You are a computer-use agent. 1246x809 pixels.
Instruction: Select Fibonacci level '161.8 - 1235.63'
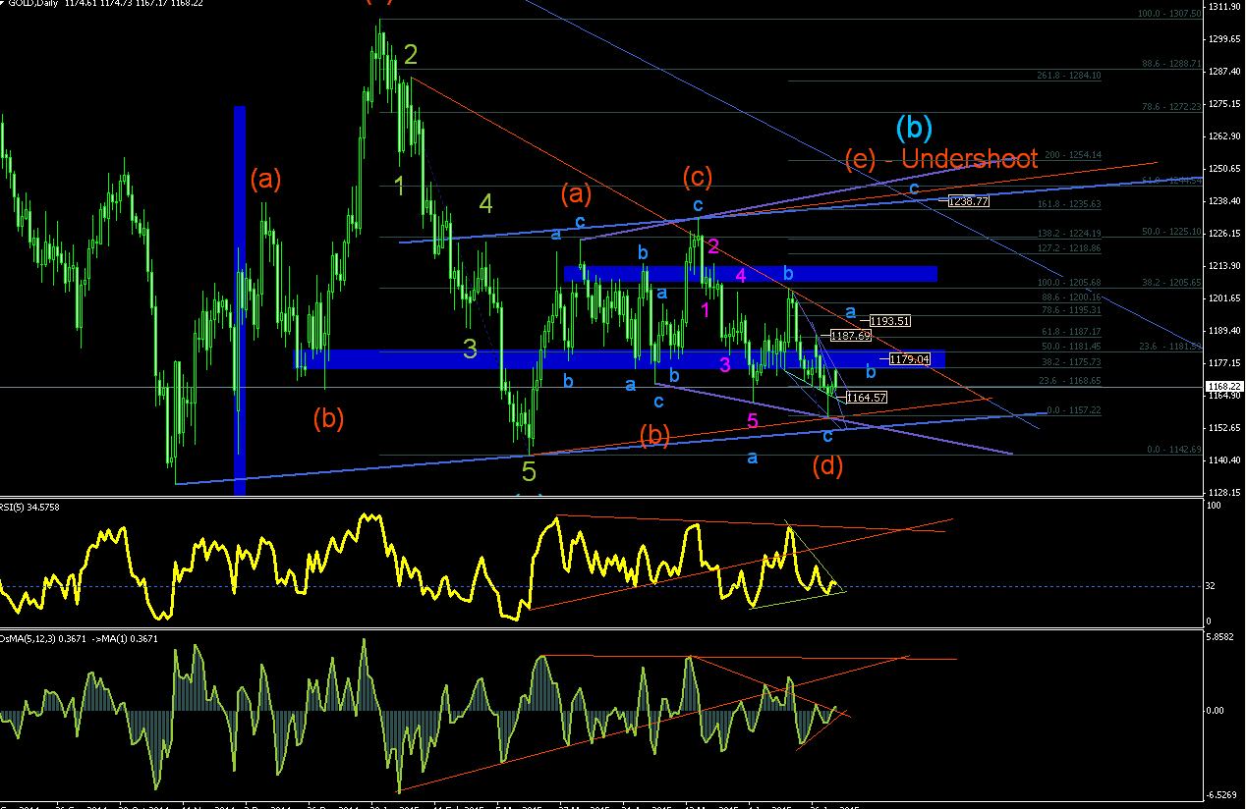[x=1069, y=204]
